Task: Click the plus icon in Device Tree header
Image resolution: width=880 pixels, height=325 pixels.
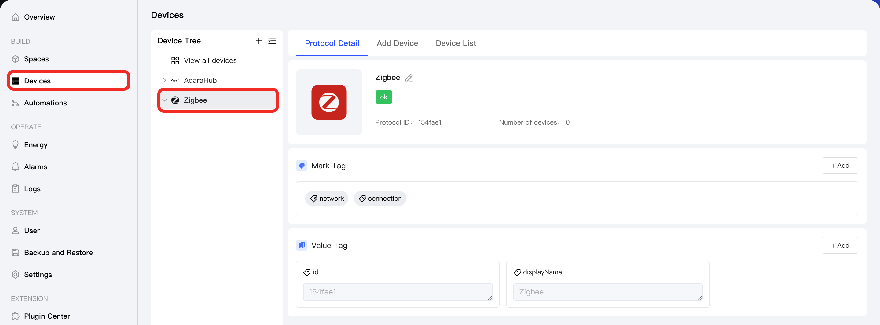Action: [258, 41]
